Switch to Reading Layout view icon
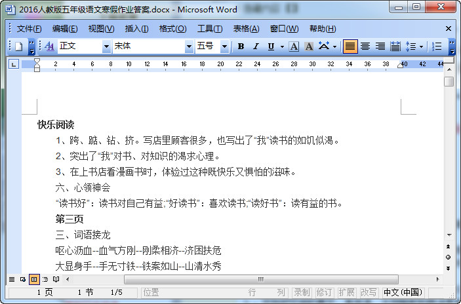The width and height of the screenshot is (461, 304). 56,279
